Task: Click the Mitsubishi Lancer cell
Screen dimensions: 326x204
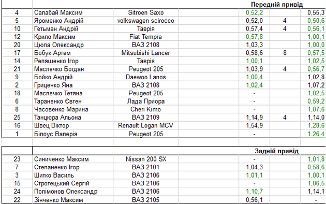Action: (146, 53)
